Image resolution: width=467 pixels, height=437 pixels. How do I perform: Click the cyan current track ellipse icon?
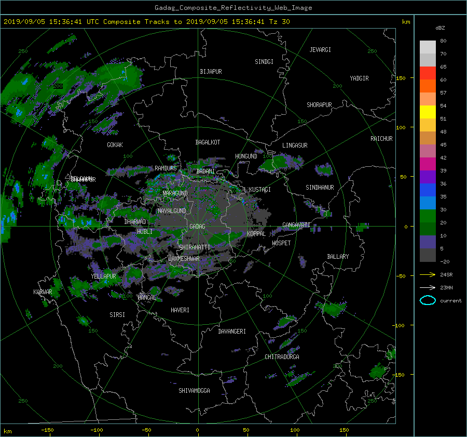(x=428, y=300)
